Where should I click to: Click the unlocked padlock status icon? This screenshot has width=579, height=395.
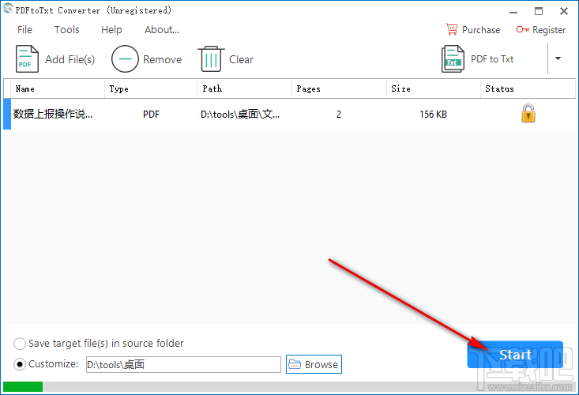pos(528,113)
